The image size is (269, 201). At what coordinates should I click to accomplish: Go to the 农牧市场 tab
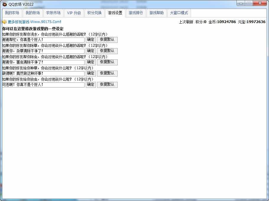[x=53, y=13]
